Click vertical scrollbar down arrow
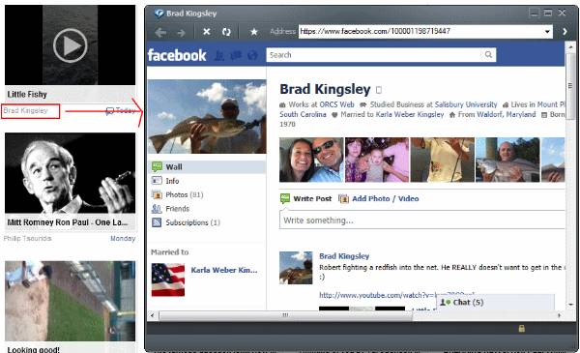 [x=570, y=305]
